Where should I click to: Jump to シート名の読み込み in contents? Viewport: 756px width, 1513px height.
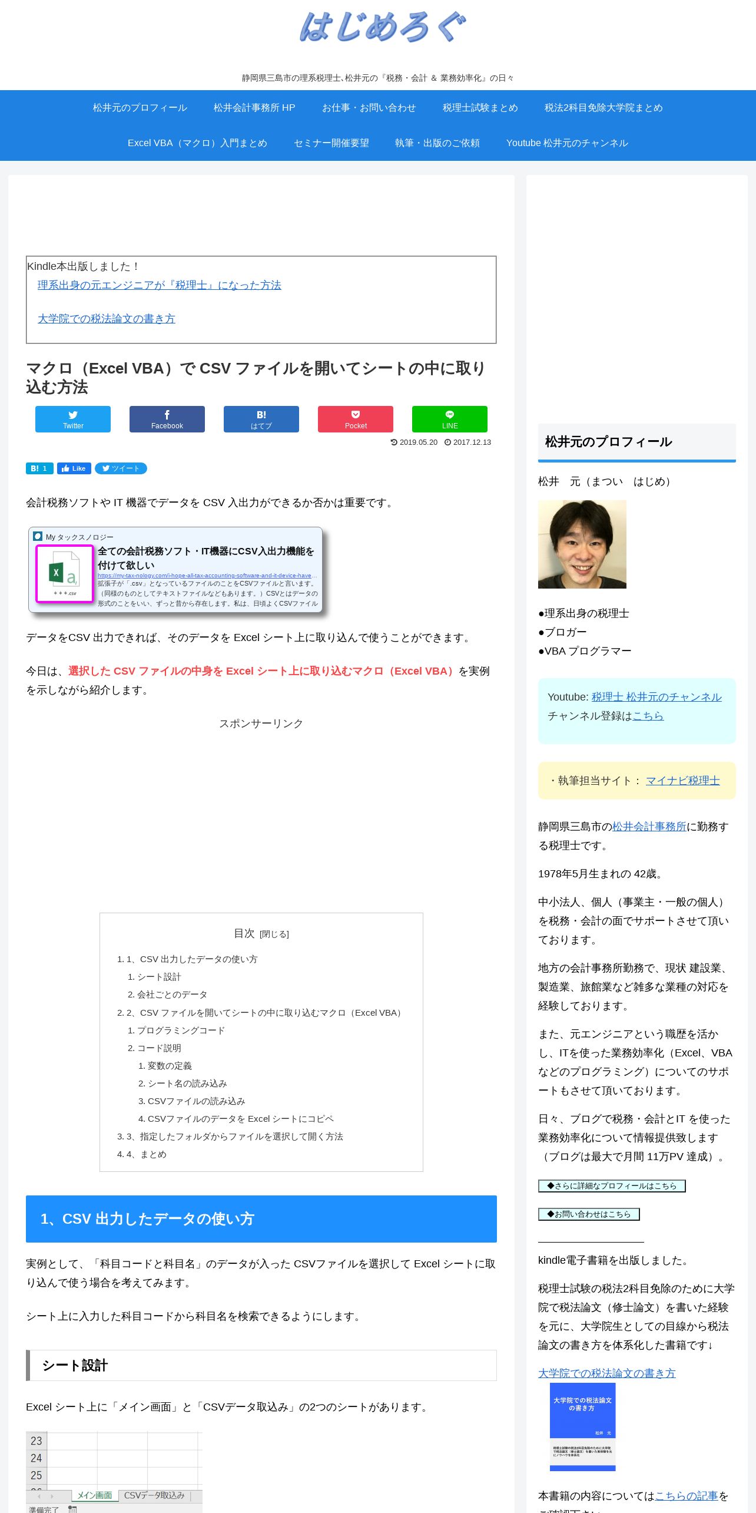187,1083
